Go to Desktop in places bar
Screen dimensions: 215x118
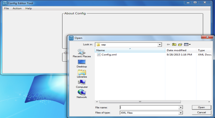click(x=82, y=62)
